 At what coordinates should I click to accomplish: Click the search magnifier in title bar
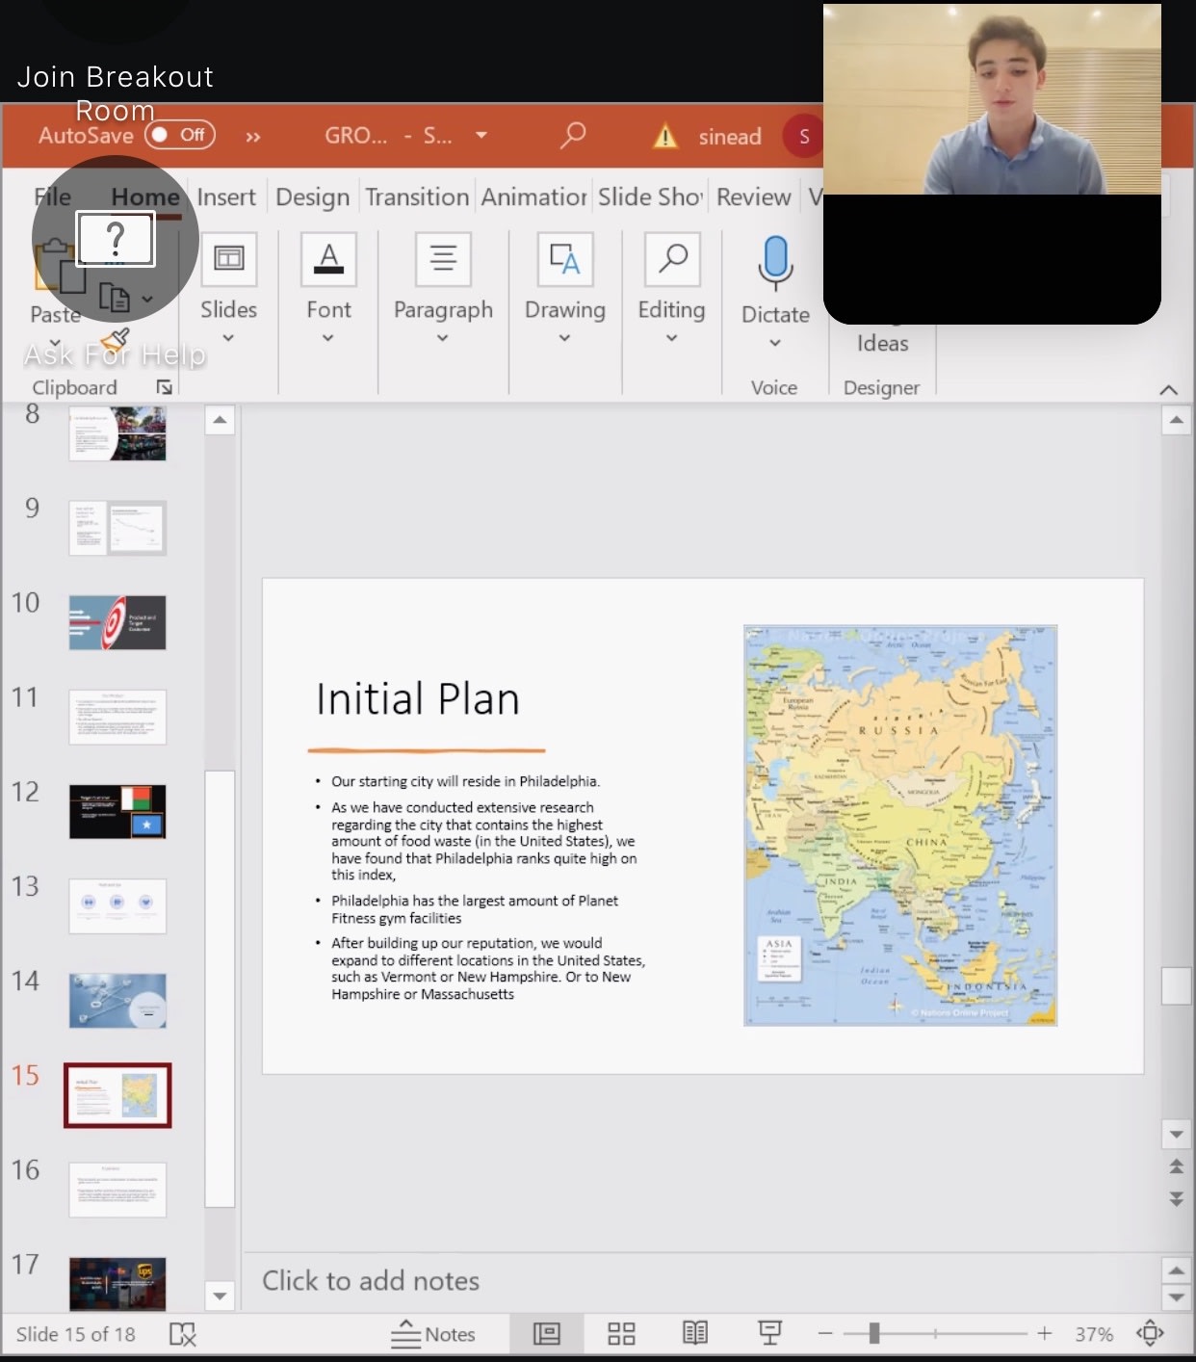coord(573,135)
